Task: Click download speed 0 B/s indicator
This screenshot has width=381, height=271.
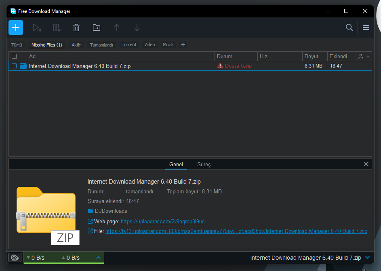Action: [36, 258]
